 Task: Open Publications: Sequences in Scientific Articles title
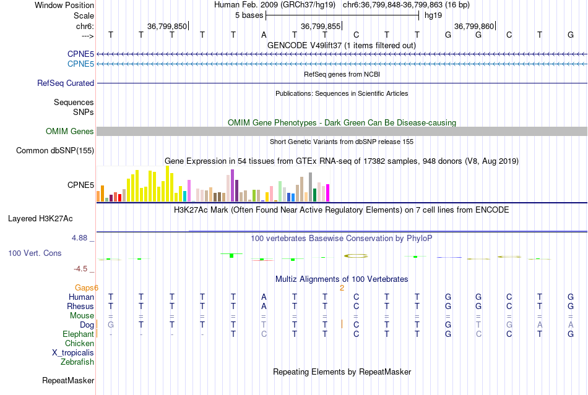(x=342, y=93)
